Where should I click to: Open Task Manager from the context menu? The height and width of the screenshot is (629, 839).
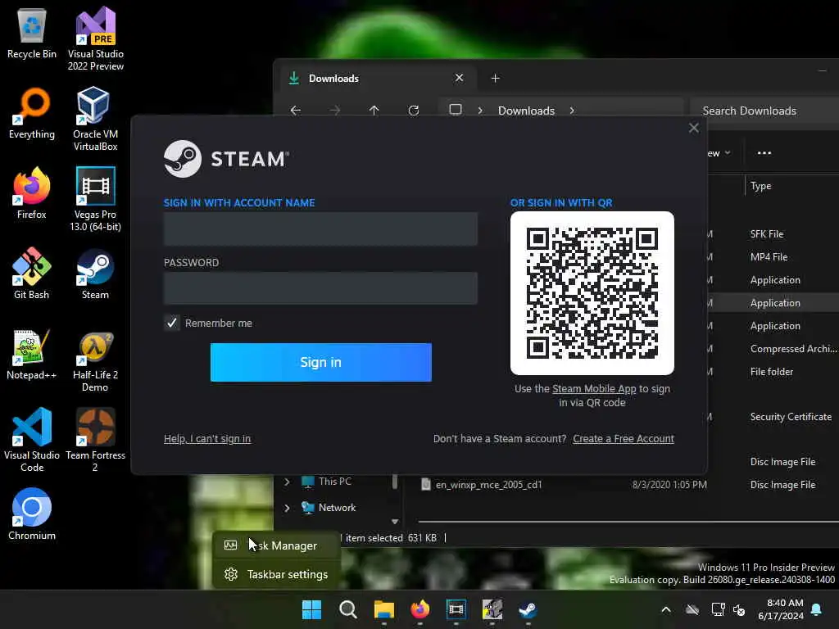tap(277, 545)
